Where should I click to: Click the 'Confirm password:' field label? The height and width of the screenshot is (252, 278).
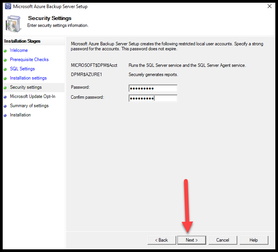pos(88,97)
